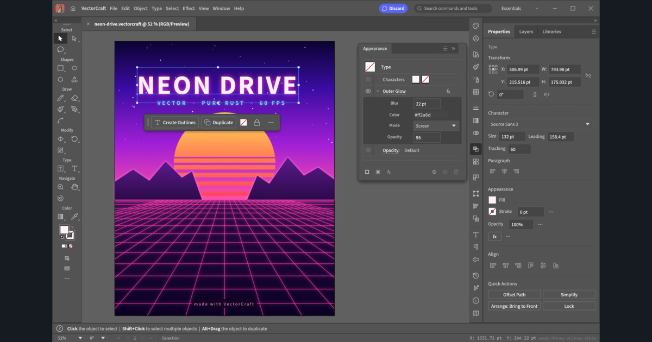Collapse the Appearance panel with double chevron
Viewport: 652px width, 342px height.
pyautogui.click(x=454, y=49)
